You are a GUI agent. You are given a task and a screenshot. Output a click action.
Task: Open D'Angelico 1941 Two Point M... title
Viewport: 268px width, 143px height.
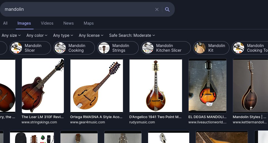click(x=155, y=117)
